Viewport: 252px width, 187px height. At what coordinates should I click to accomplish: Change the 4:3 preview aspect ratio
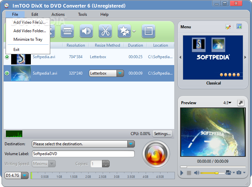click(227, 103)
